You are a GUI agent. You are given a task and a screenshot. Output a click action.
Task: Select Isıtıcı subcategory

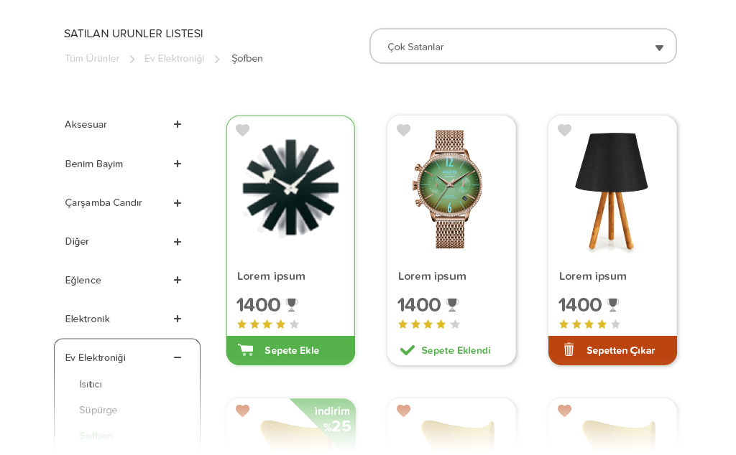(91, 384)
